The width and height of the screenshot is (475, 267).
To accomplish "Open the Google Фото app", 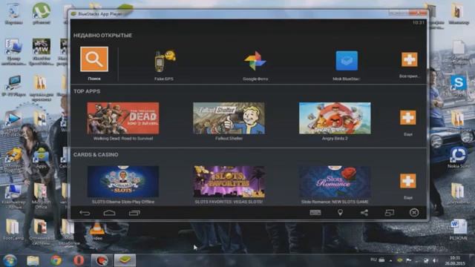I will [255, 61].
